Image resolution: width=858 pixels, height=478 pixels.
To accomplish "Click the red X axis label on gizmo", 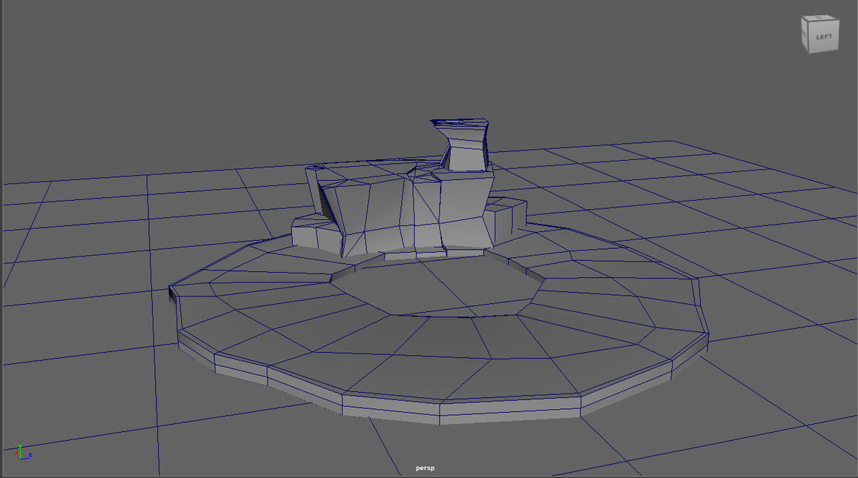I will point(16,453).
